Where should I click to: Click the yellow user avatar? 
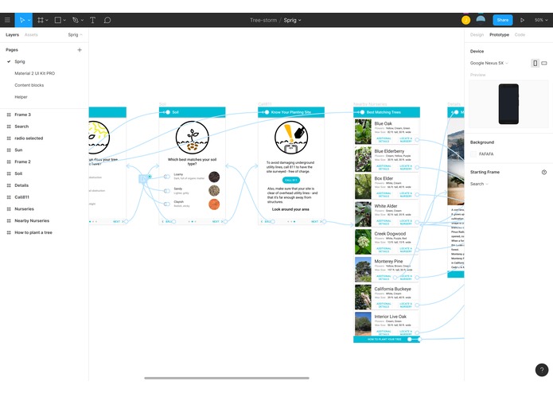click(466, 20)
